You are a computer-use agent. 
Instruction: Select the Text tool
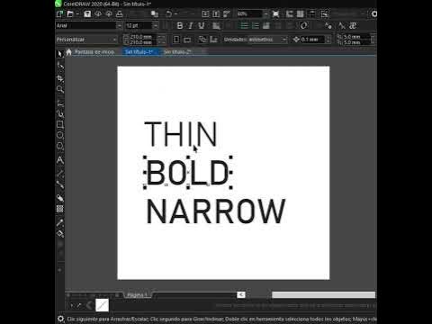[x=60, y=160]
